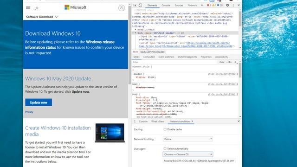
Task: Select the Computed pane tab
Action: click(x=149, y=57)
